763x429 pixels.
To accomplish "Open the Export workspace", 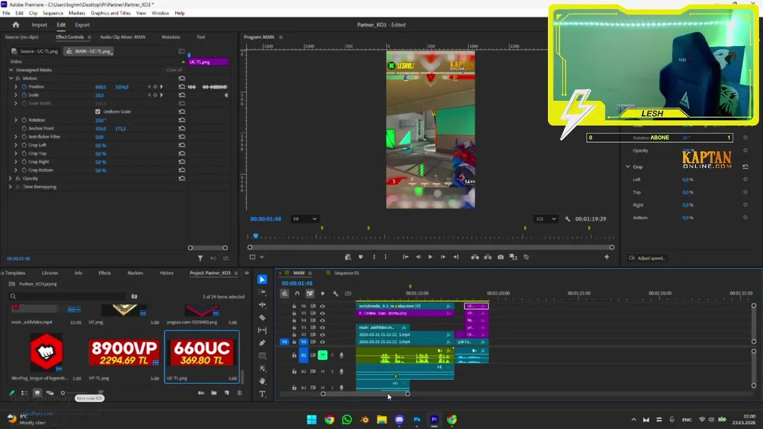I will pos(82,24).
